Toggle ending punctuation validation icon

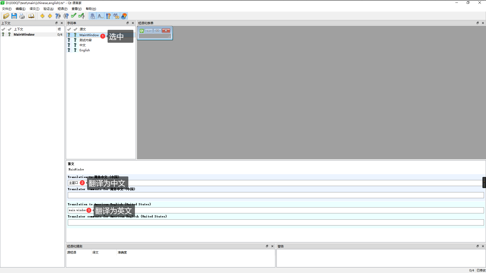(108, 16)
